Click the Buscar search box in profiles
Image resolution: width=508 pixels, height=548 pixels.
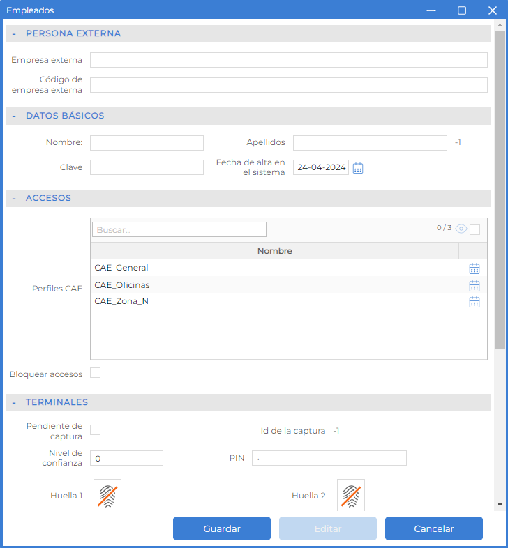(179, 229)
